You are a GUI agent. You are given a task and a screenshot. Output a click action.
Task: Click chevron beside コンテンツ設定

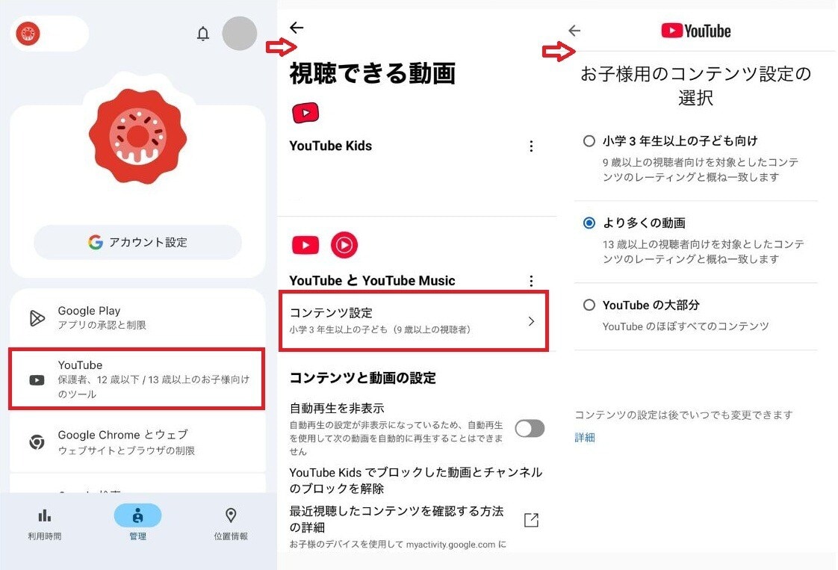click(531, 320)
